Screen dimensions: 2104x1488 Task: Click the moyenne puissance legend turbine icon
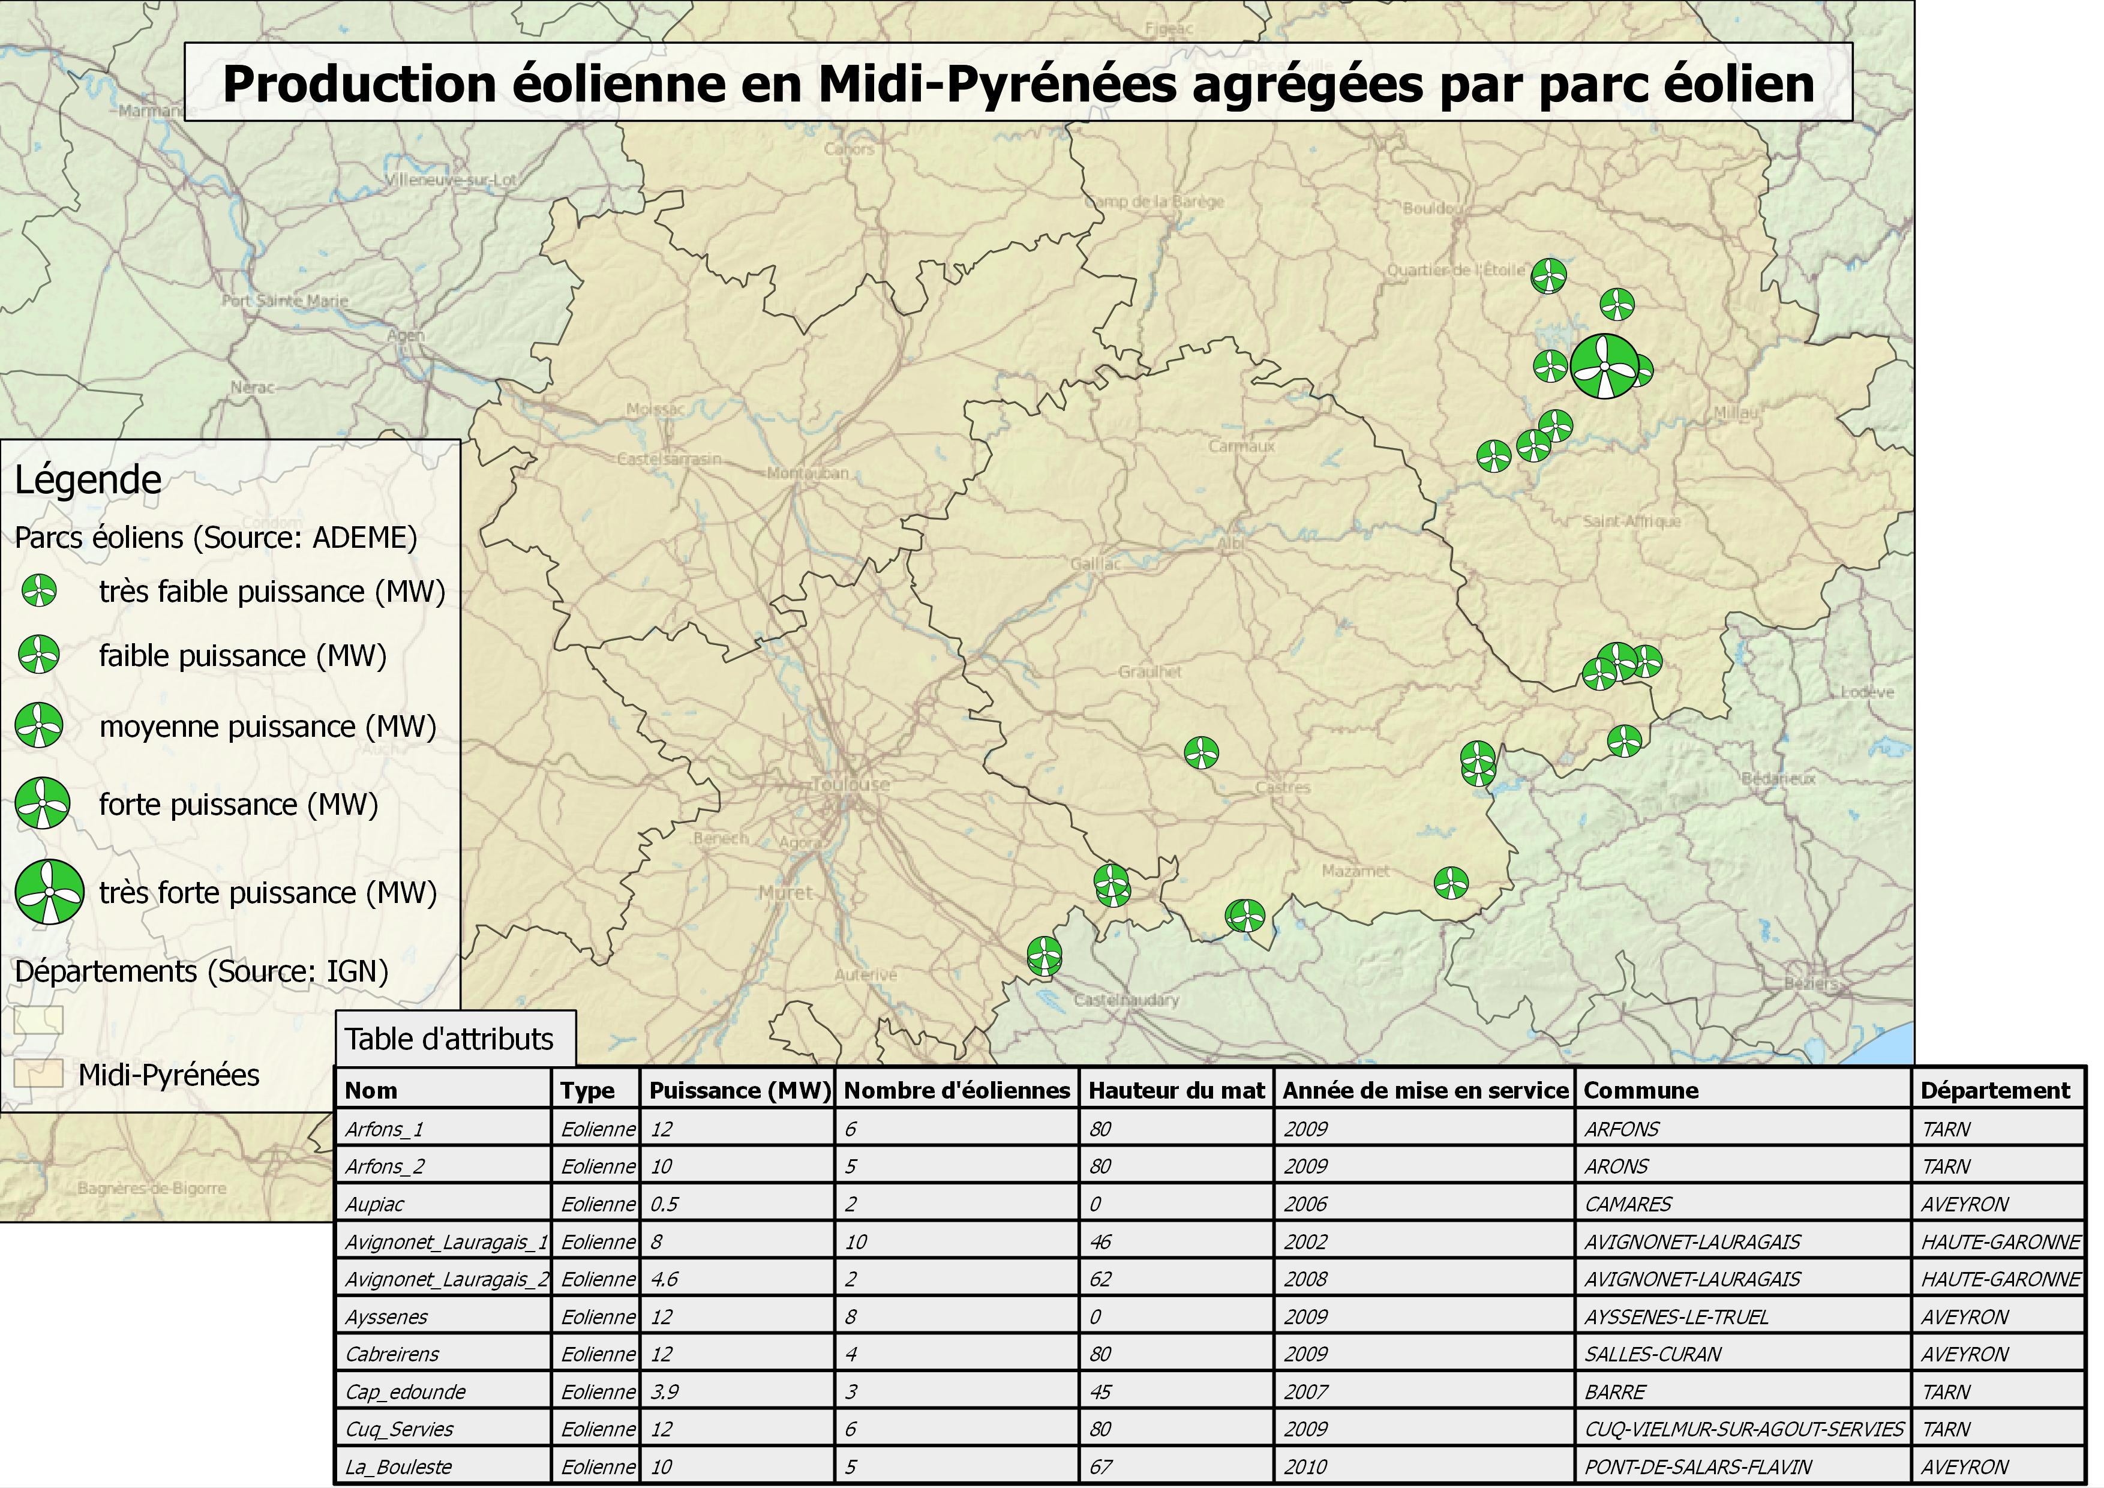40,725
